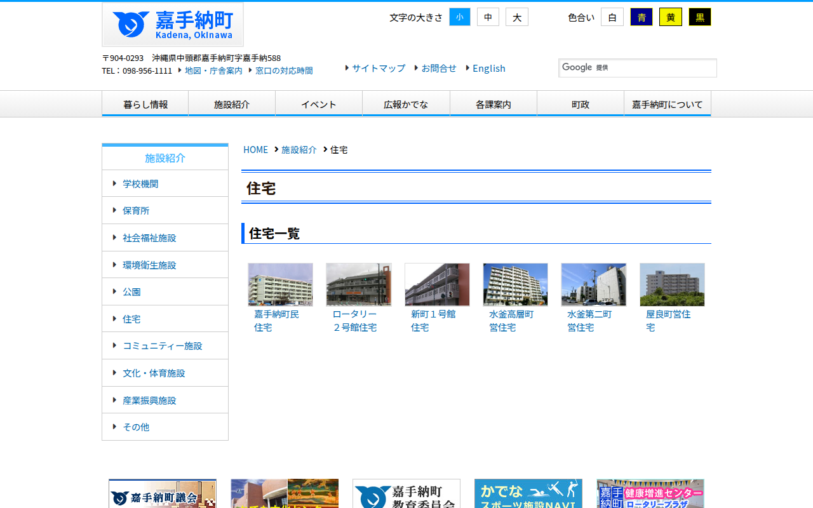Screen dimensions: 813x508
Task: Open the 嘉手納町民住宅 thumbnail
Action: [x=280, y=284]
